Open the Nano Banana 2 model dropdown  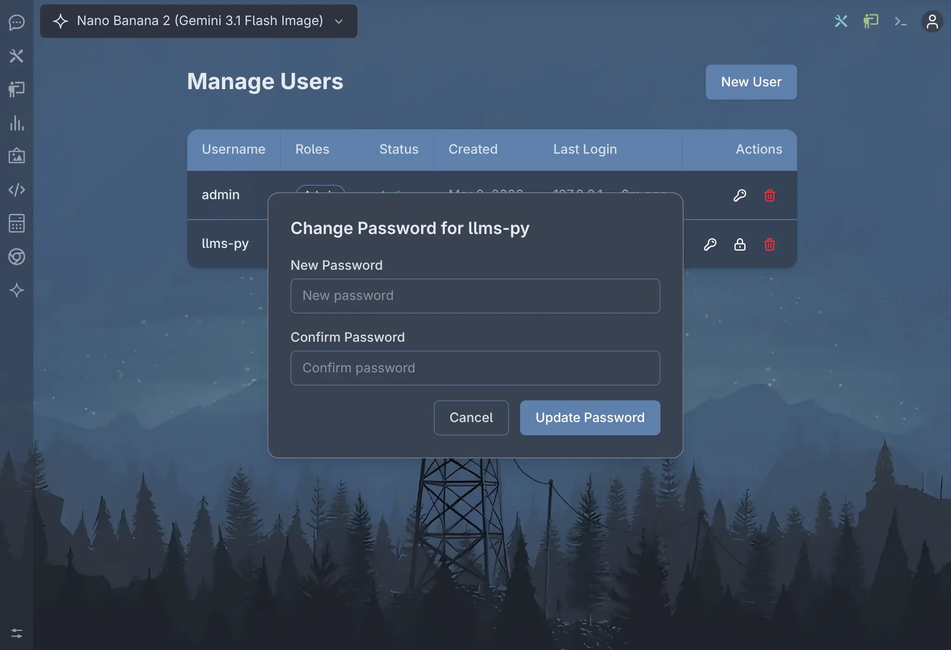pyautogui.click(x=198, y=21)
